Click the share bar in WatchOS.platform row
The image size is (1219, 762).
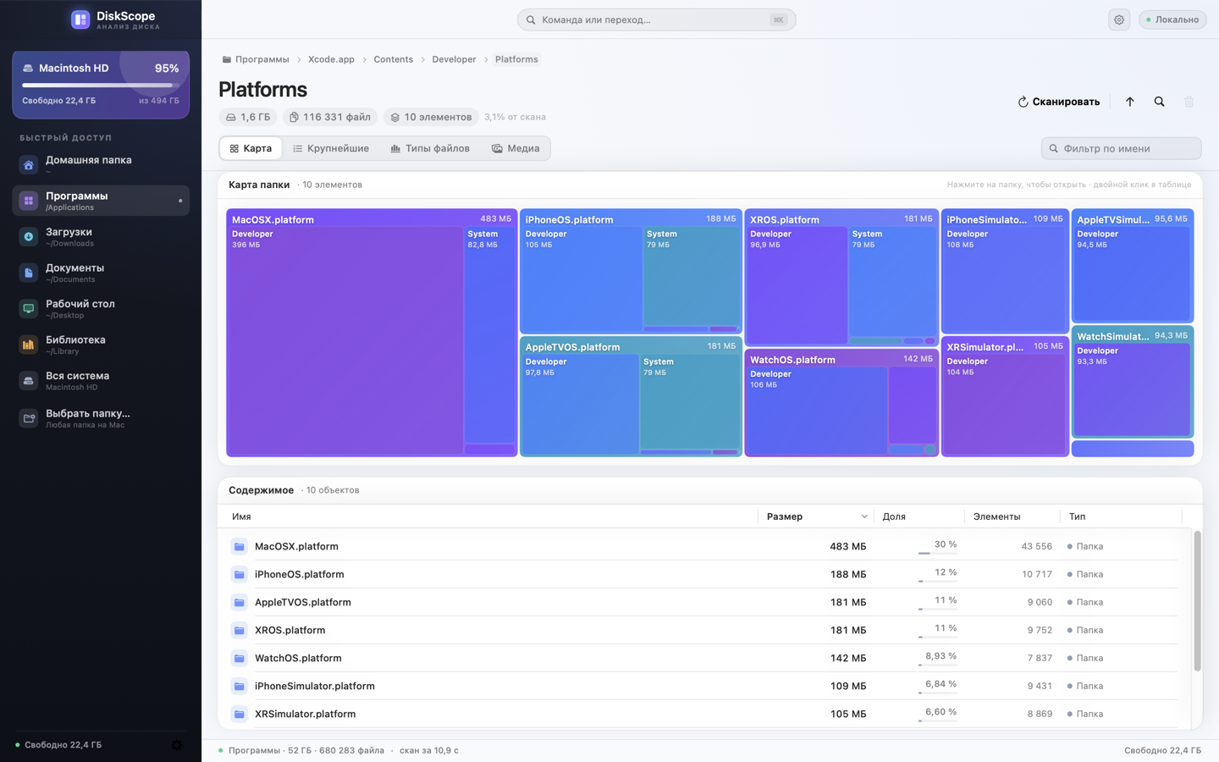coord(938,665)
